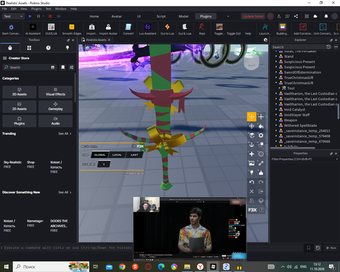Switch to the Script ribbon tab
Viewport: 340px width, 272px height.
tap(161, 16)
